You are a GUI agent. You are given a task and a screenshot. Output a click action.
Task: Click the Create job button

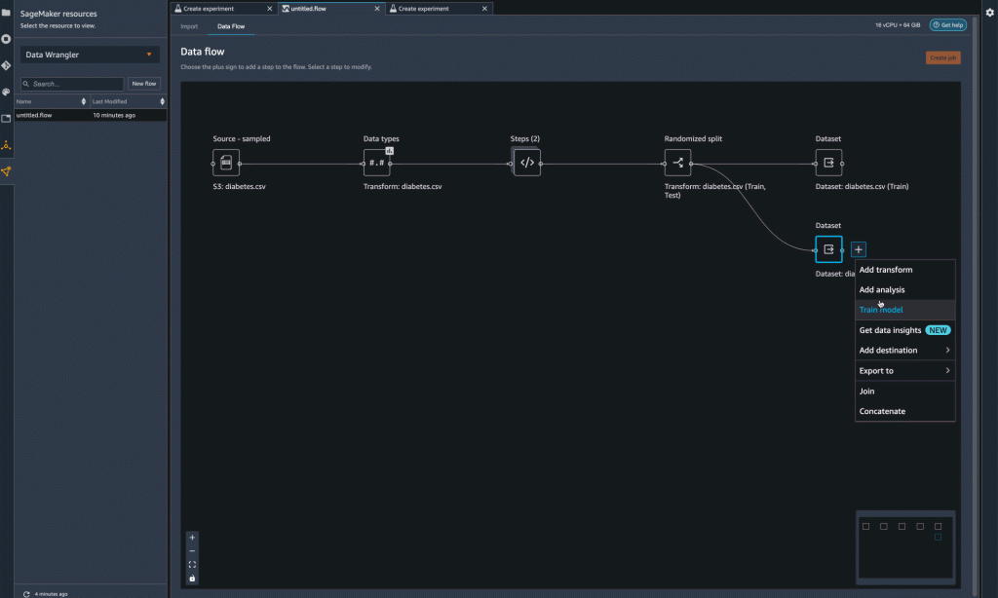(942, 57)
